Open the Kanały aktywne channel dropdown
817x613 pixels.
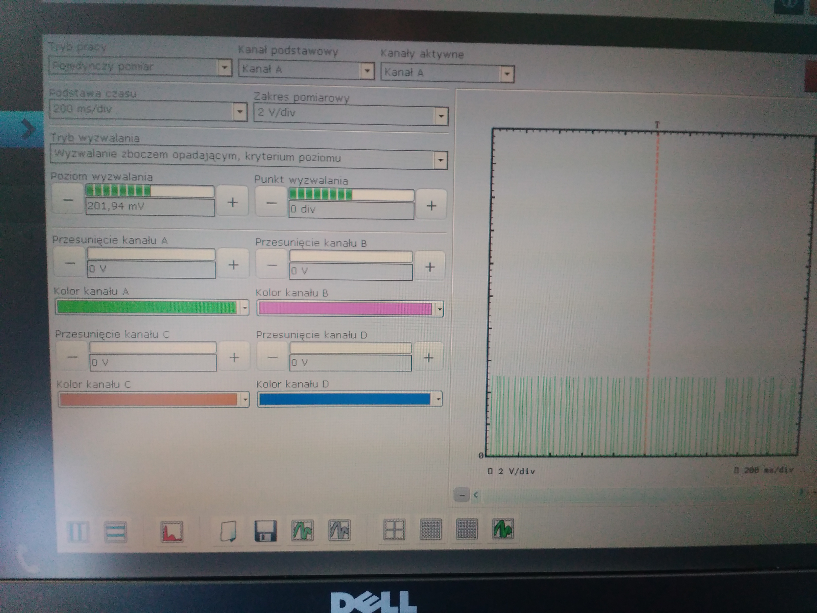507,74
